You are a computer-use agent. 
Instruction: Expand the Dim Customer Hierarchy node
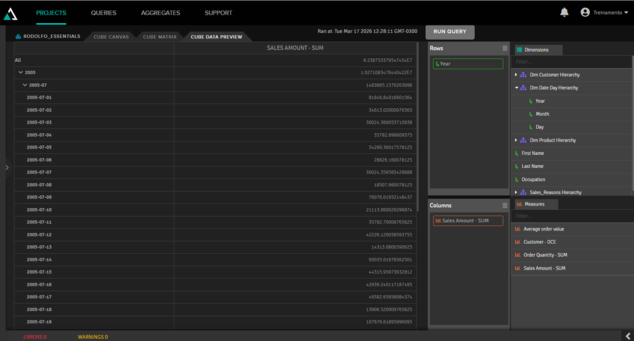coord(516,75)
